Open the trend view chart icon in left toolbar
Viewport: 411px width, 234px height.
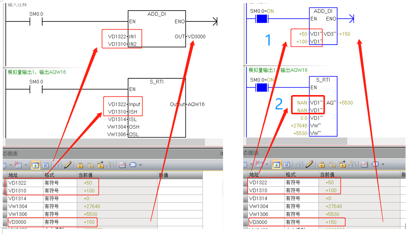(122, 165)
